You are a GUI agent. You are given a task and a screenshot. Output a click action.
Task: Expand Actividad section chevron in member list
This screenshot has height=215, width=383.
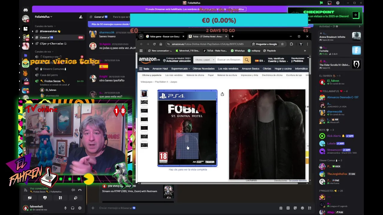point(360,26)
